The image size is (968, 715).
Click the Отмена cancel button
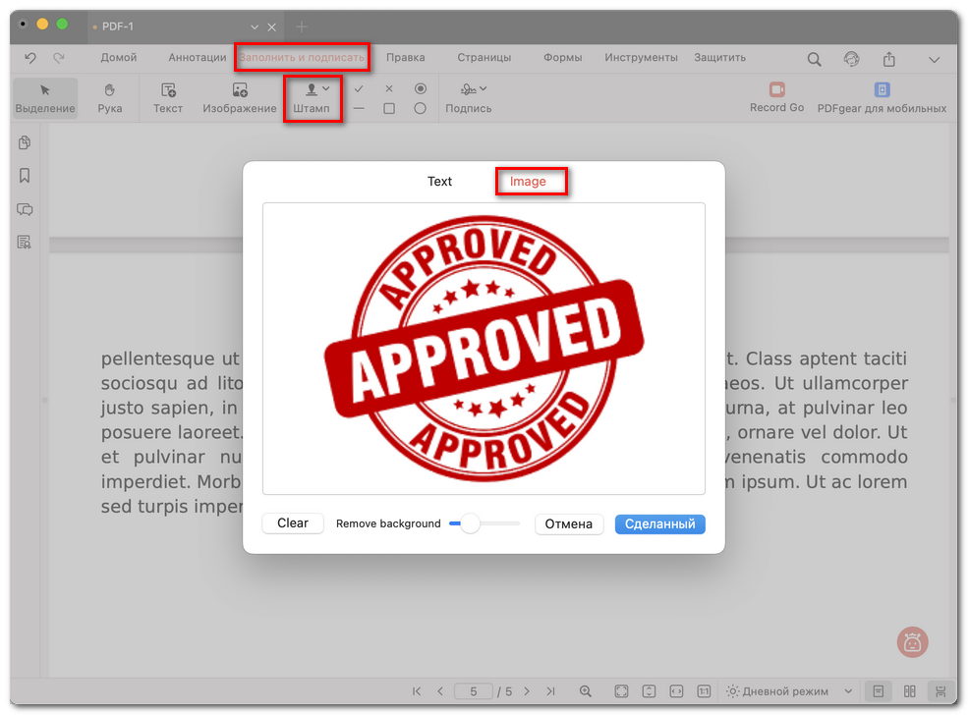coord(569,524)
